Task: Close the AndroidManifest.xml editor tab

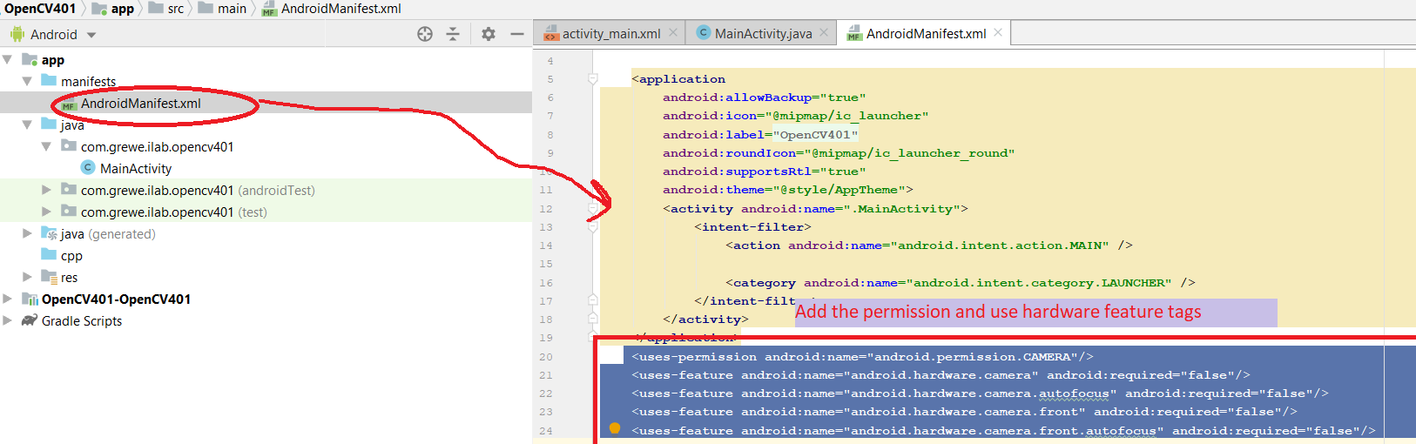Action: click(998, 33)
